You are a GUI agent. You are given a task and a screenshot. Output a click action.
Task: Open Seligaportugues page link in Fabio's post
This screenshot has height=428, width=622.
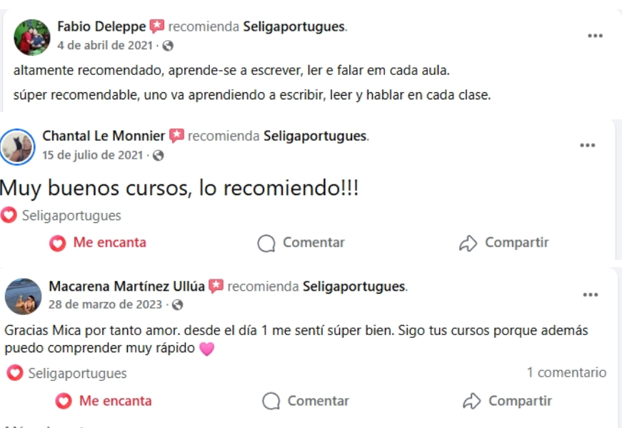(x=294, y=27)
